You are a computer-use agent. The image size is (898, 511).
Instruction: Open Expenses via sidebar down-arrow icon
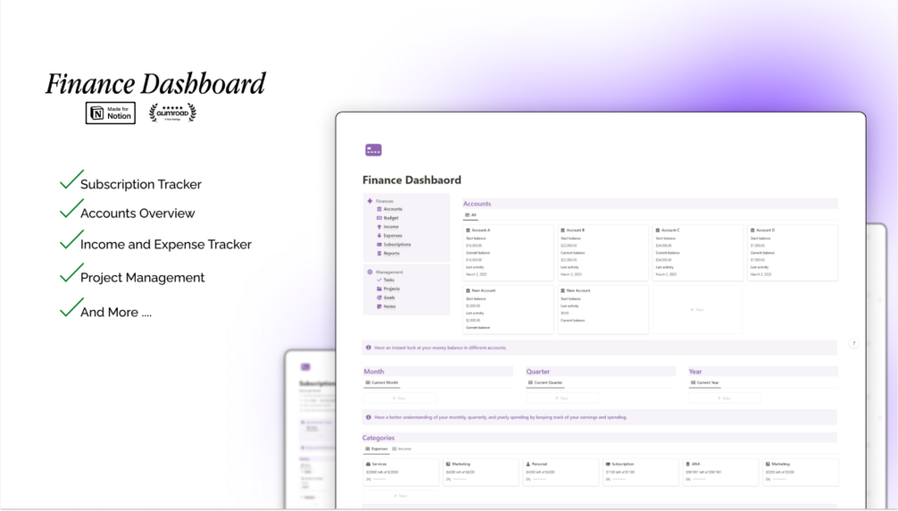379,236
